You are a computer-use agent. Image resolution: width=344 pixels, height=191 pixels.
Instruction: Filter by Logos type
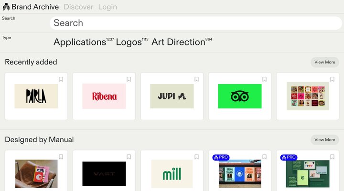[x=129, y=42]
